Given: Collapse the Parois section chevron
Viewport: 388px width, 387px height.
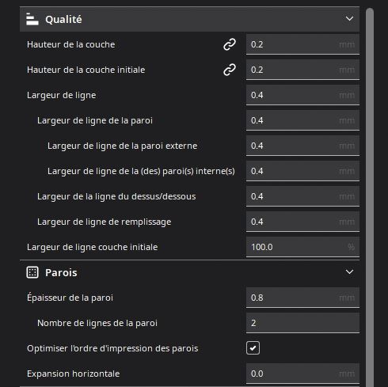Looking at the screenshot, I should tap(349, 272).
